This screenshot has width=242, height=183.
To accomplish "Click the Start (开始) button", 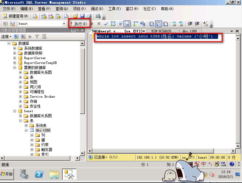I will tap(7, 174).
